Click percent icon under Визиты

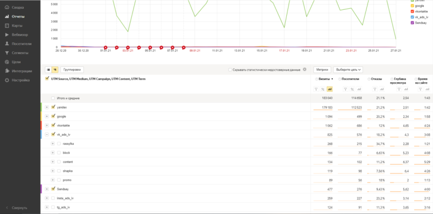point(323,89)
